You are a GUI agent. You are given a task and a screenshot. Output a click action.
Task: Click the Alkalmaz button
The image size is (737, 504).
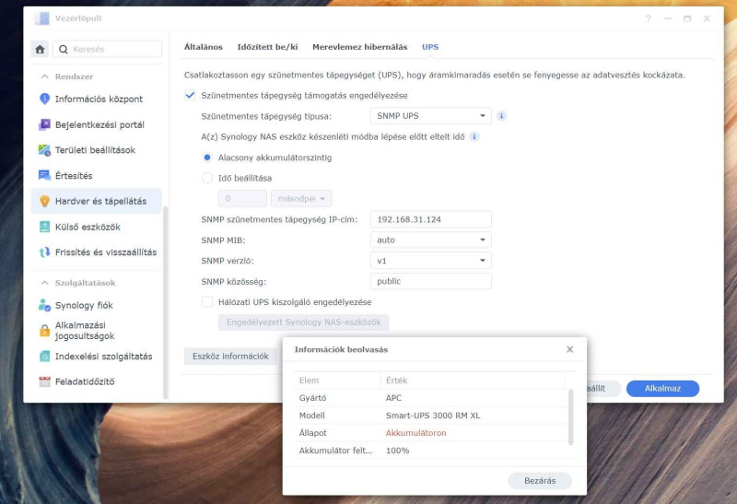click(662, 388)
